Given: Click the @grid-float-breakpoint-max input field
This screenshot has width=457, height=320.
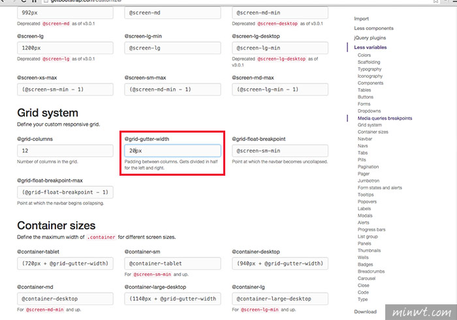Looking at the screenshot, I should (65, 193).
